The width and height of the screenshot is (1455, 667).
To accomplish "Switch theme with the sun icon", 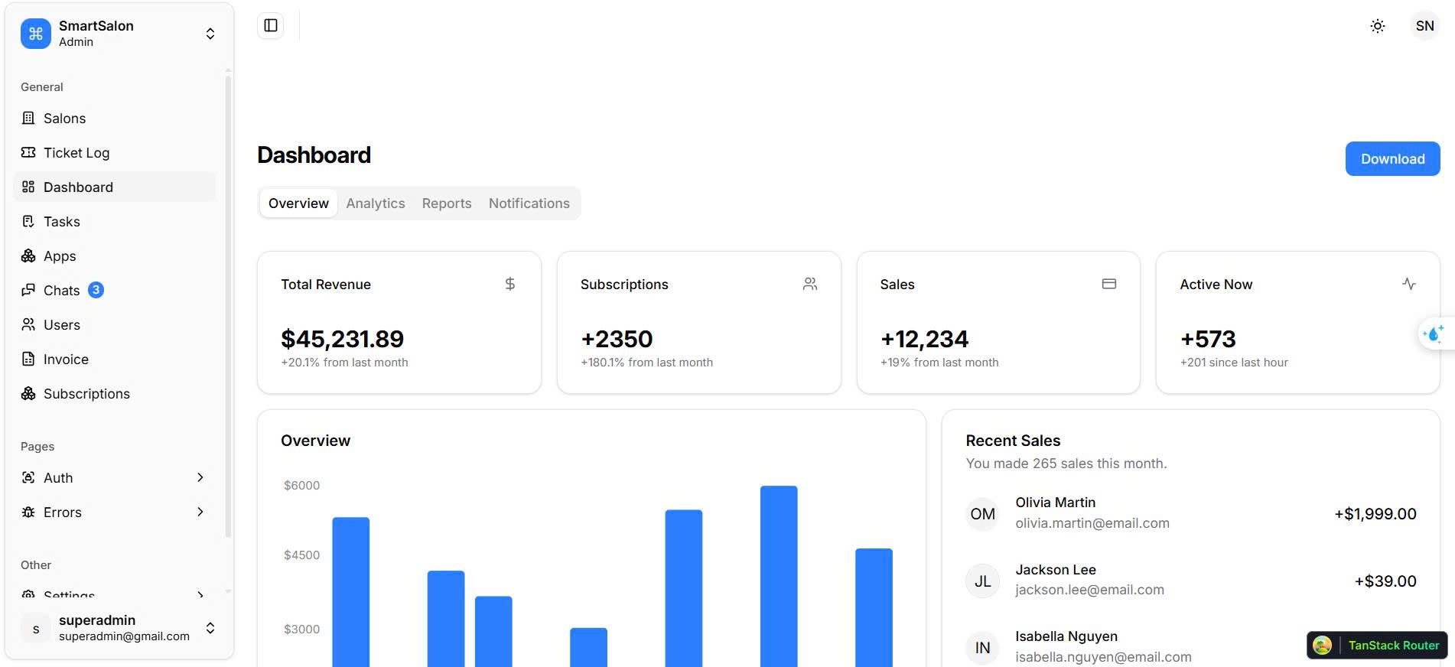I will pyautogui.click(x=1378, y=26).
